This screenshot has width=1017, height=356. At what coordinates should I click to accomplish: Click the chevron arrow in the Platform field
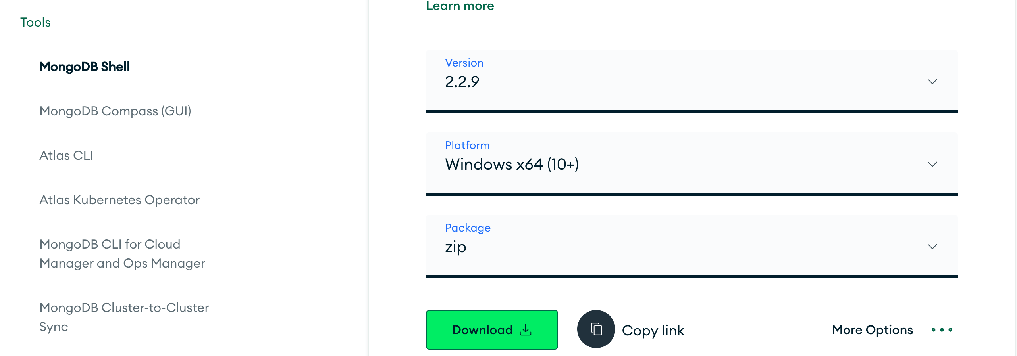click(x=932, y=164)
